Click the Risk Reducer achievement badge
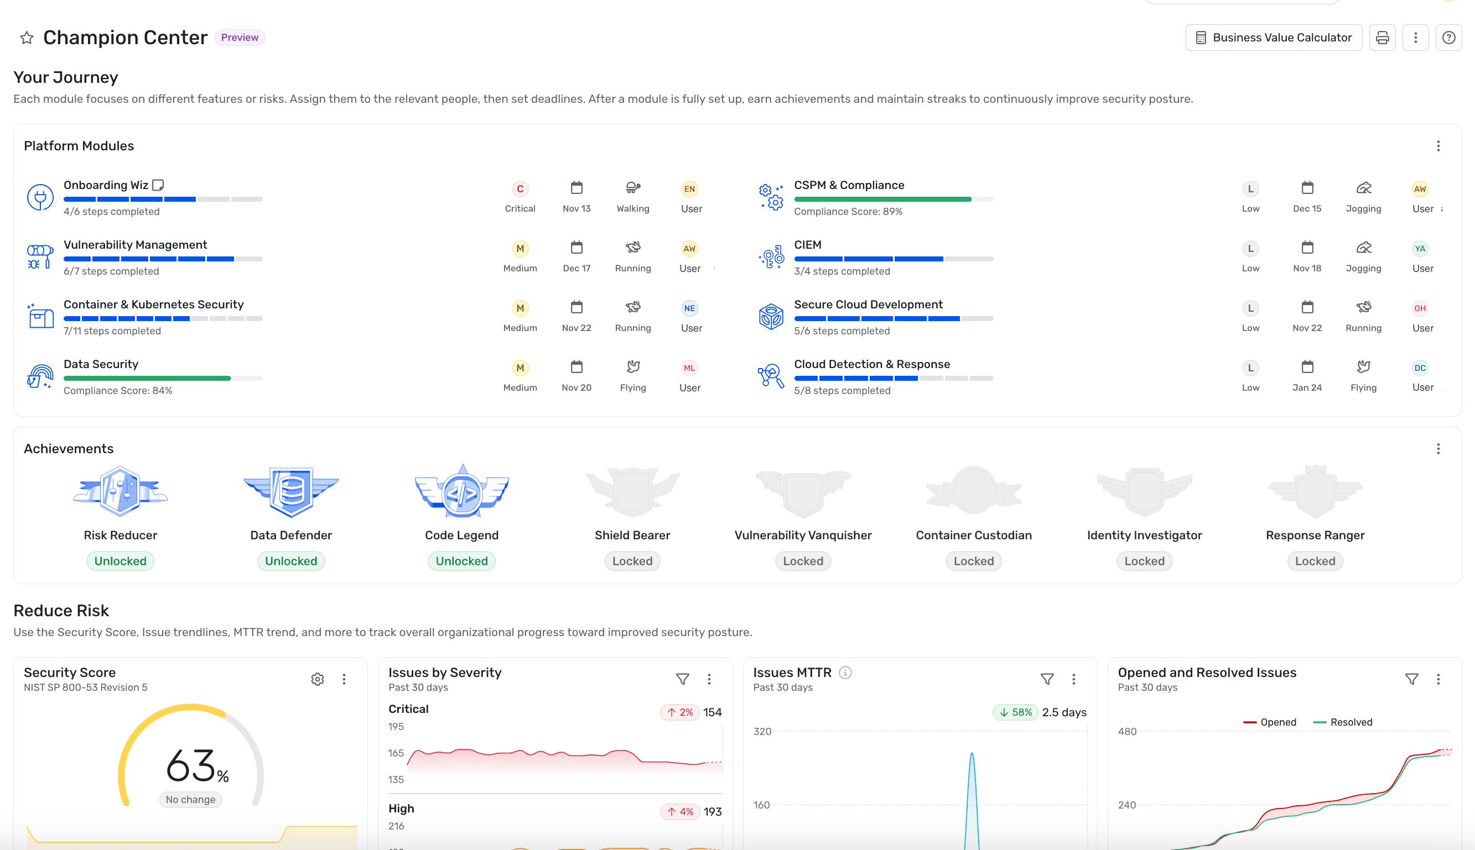 [x=121, y=491]
